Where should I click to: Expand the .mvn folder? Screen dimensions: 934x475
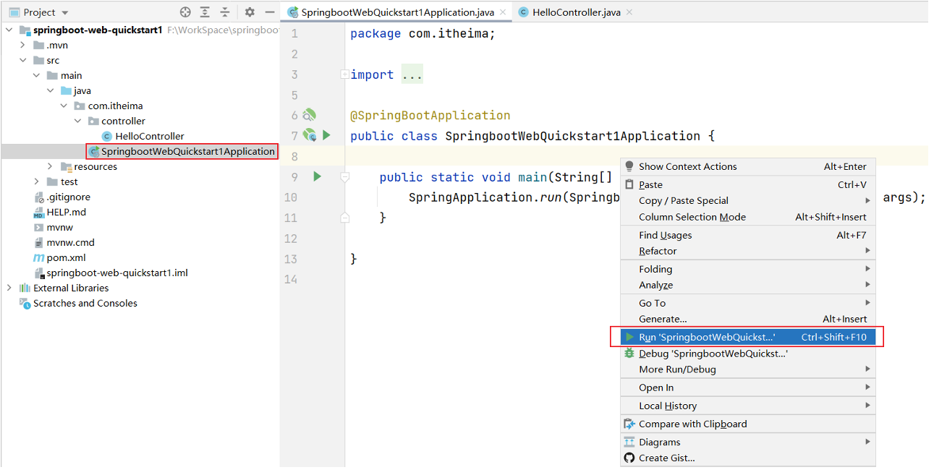tap(22, 45)
